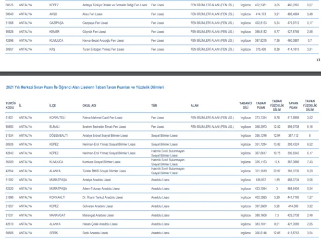Image resolution: width=321 pixels, height=239 pixels.
Task: Click Serik Anadolu Lisesi school name
Action: [x=95, y=233]
